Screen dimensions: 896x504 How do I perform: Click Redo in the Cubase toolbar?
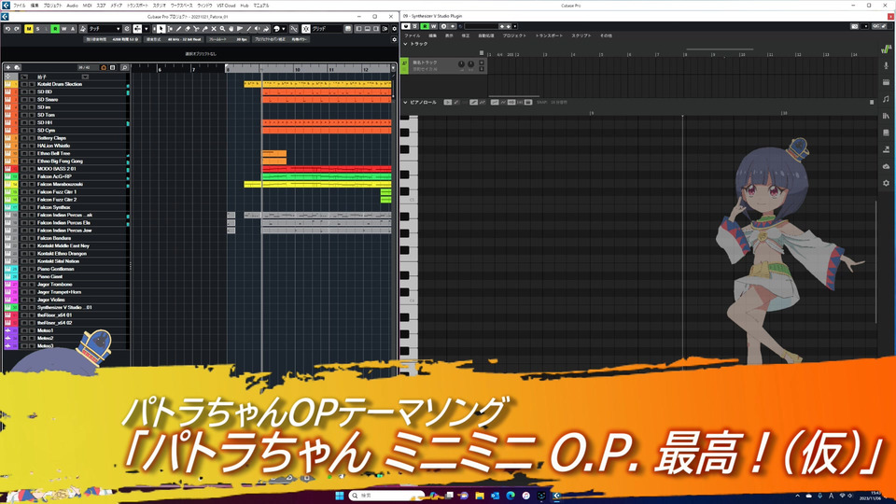(x=17, y=29)
